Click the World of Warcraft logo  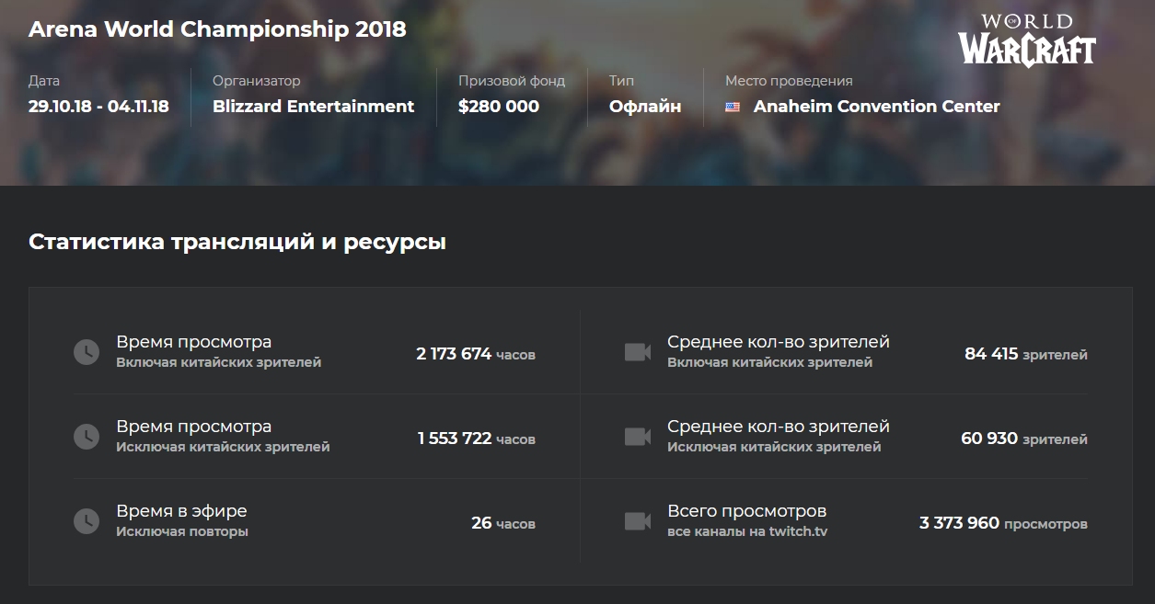click(1027, 40)
